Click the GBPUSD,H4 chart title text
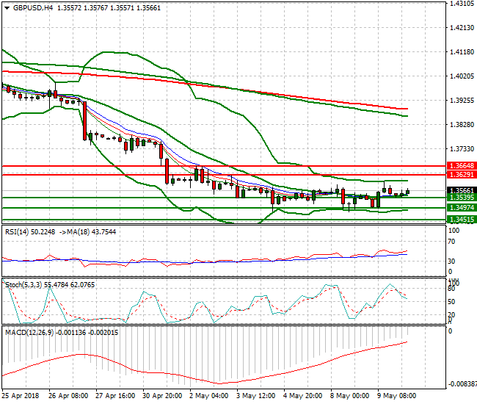The width and height of the screenshot is (477, 404). point(33,8)
